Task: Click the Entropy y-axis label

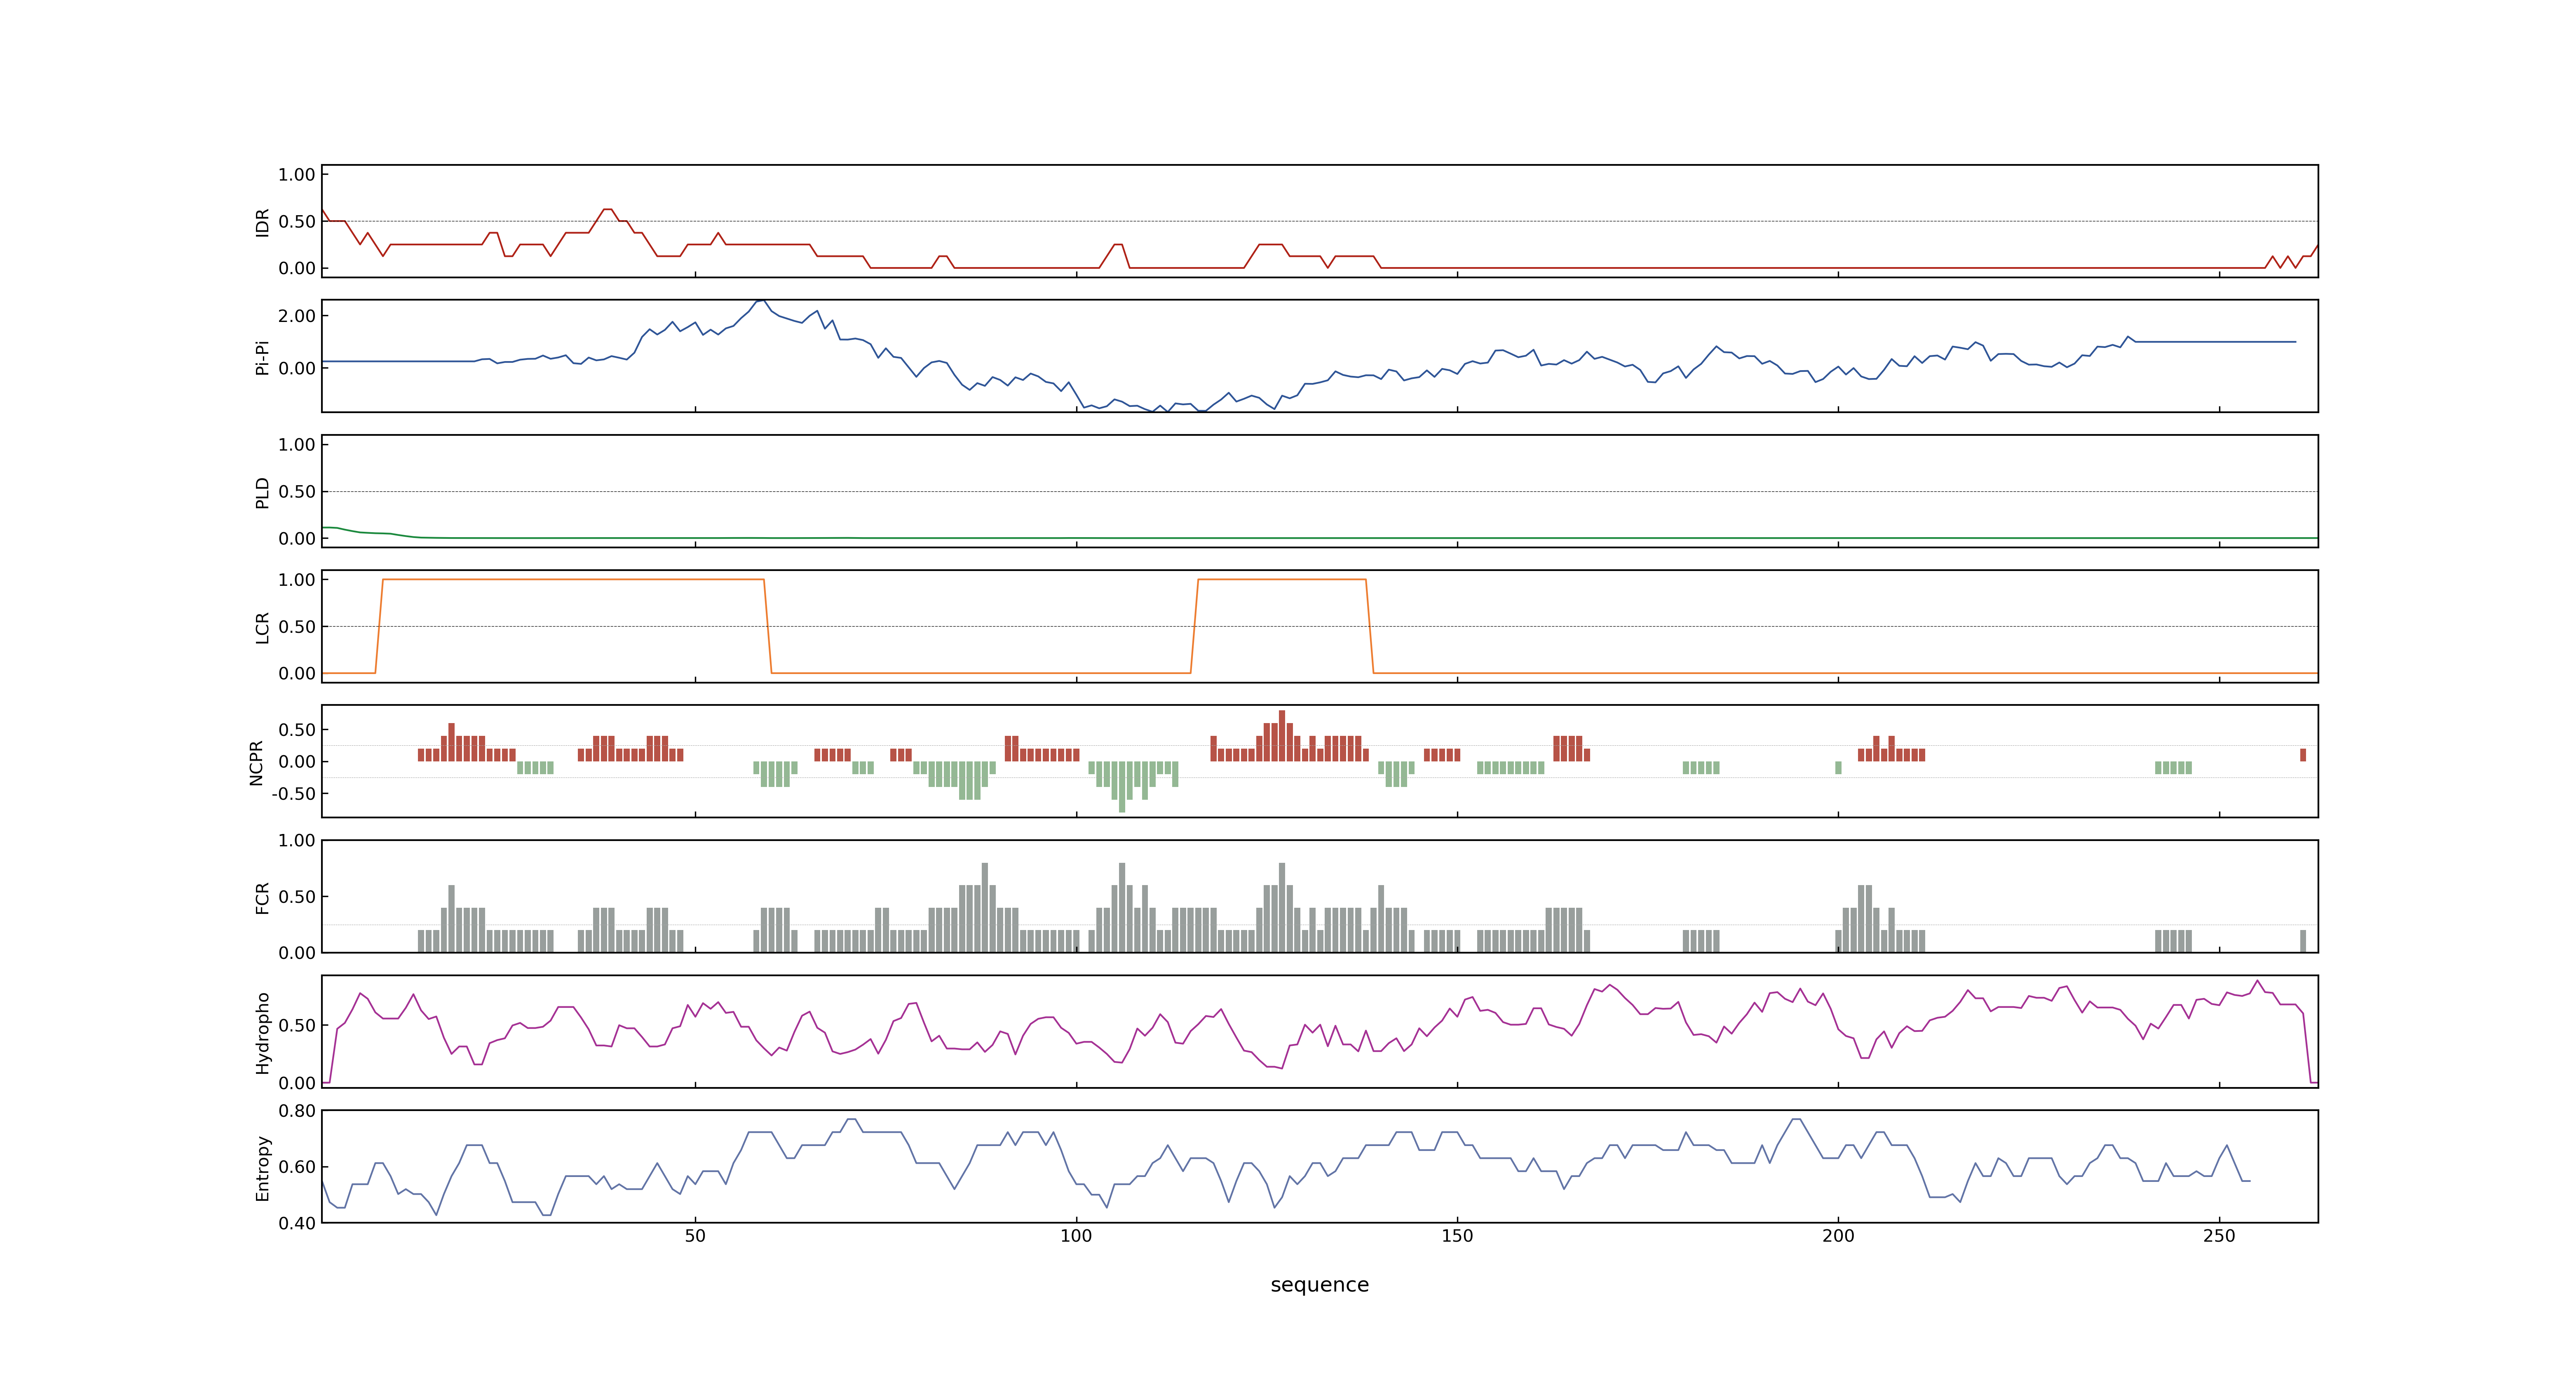Action: click(262, 1167)
